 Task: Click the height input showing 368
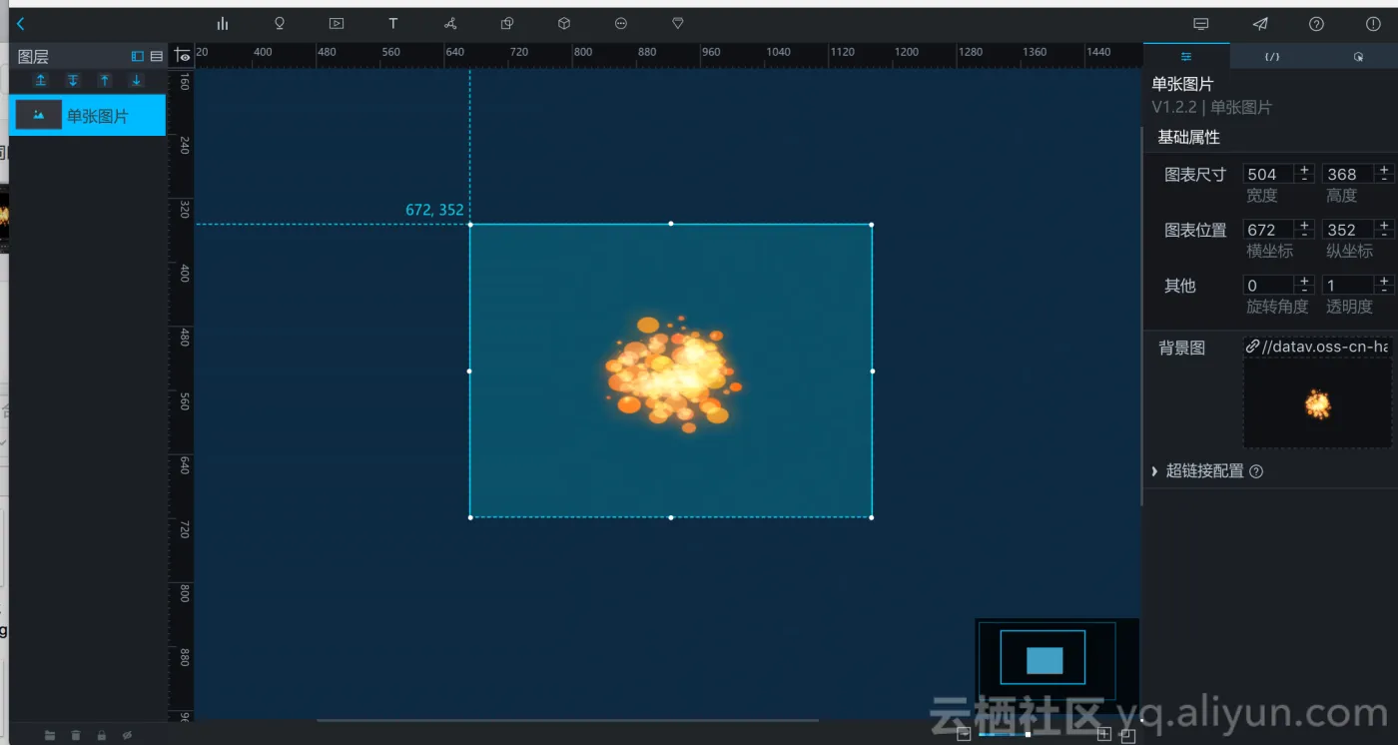1348,174
